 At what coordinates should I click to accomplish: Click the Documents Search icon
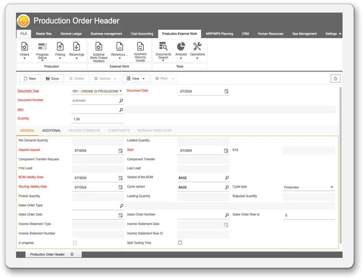[163, 47]
